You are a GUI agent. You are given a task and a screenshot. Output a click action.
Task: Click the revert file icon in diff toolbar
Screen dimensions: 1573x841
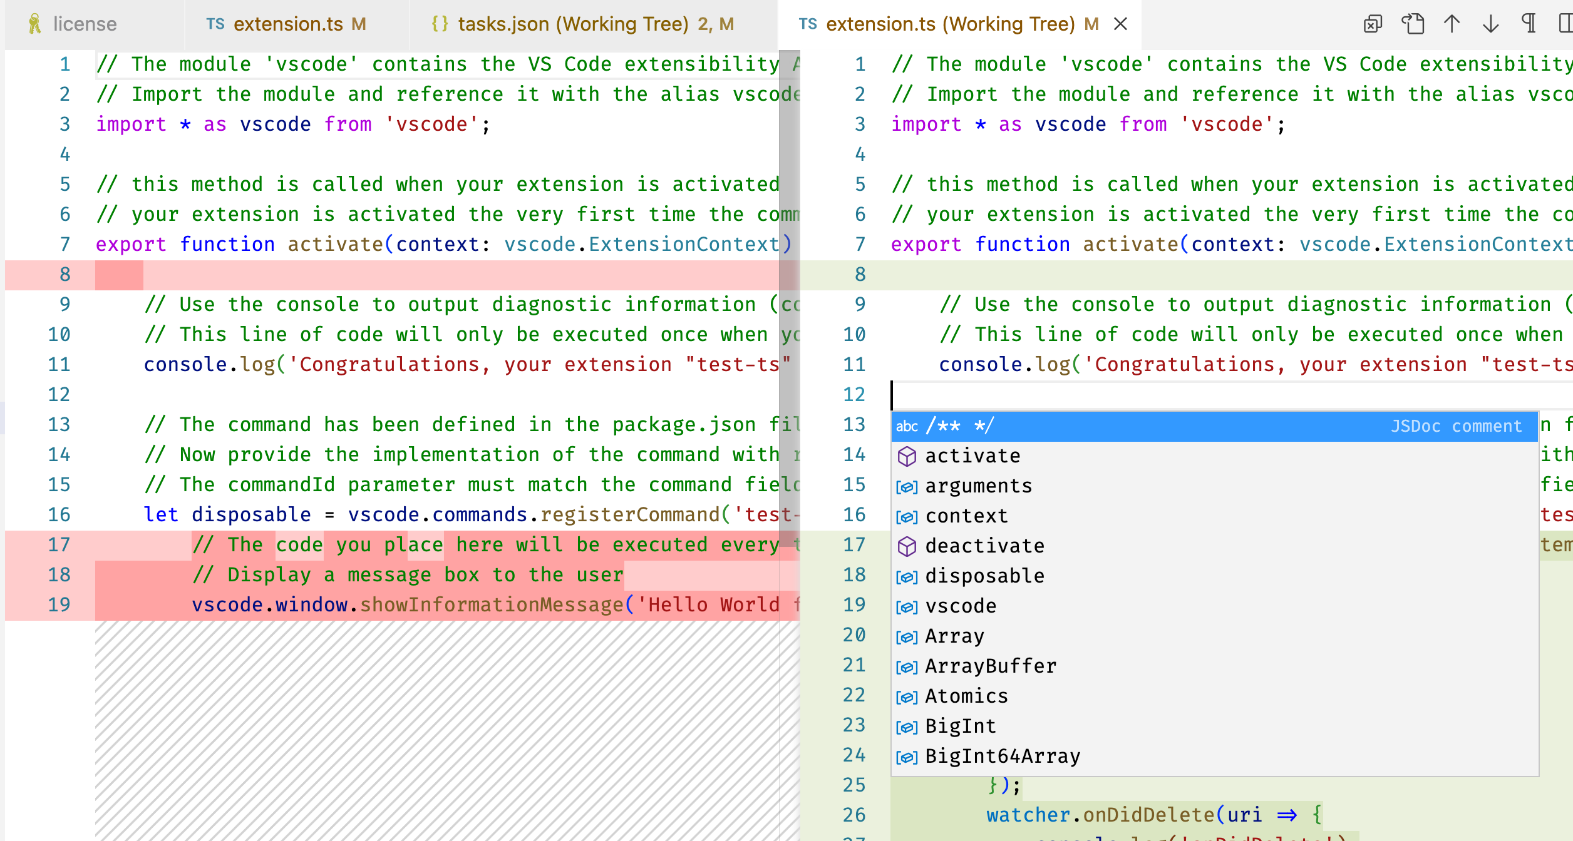click(1373, 23)
